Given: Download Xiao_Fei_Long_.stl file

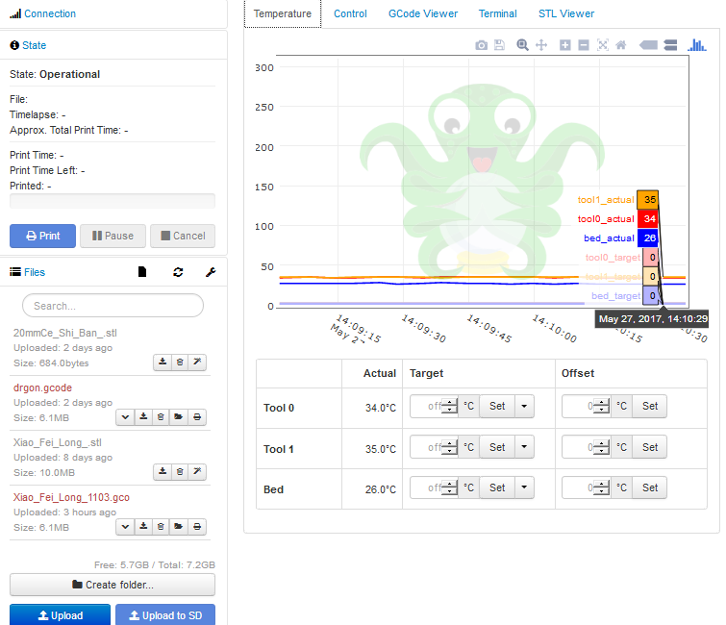Looking at the screenshot, I should pos(163,472).
